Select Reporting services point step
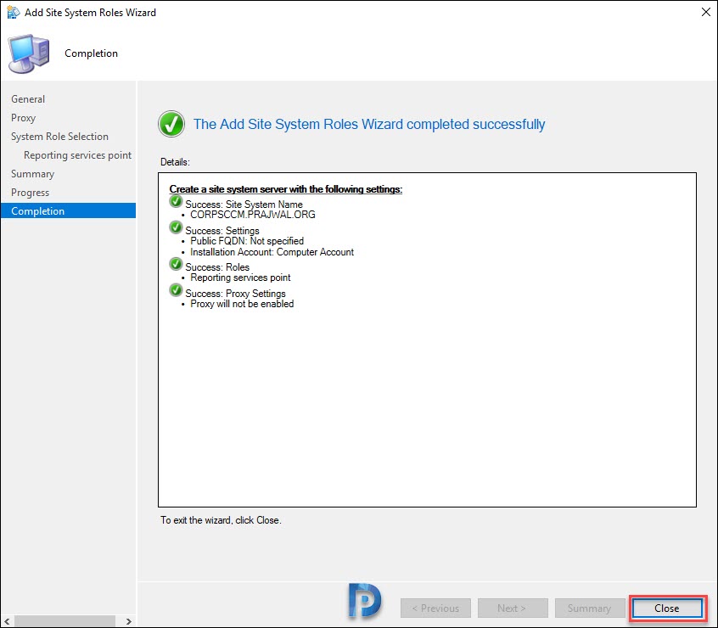718x628 pixels. [x=77, y=155]
